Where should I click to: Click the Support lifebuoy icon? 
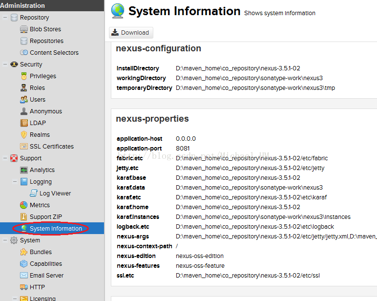tap(14, 158)
